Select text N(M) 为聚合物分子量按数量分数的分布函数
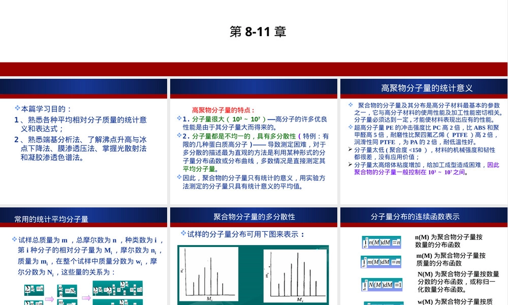 point(458,282)
